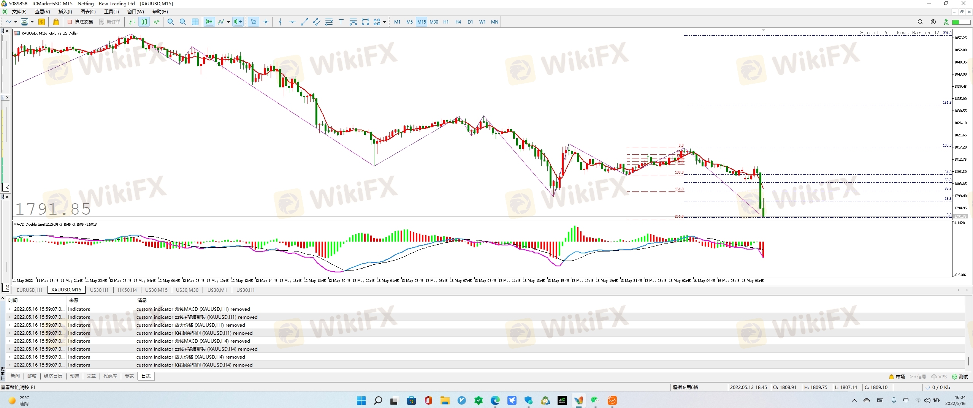This screenshot has width=973, height=408.
Task: Open indicators list icon
Action: (221, 22)
